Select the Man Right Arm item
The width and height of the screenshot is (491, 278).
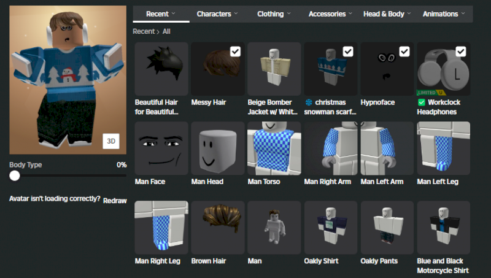(330, 148)
